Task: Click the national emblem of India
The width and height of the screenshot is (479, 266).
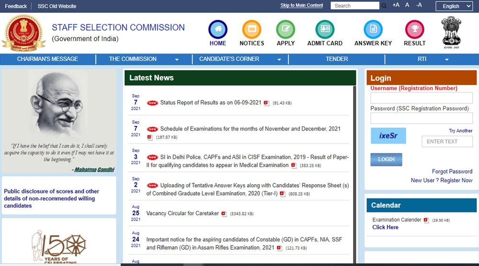Action: [x=451, y=33]
